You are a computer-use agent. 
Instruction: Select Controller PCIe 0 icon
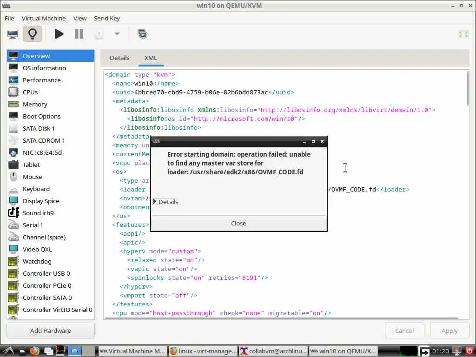click(13, 286)
